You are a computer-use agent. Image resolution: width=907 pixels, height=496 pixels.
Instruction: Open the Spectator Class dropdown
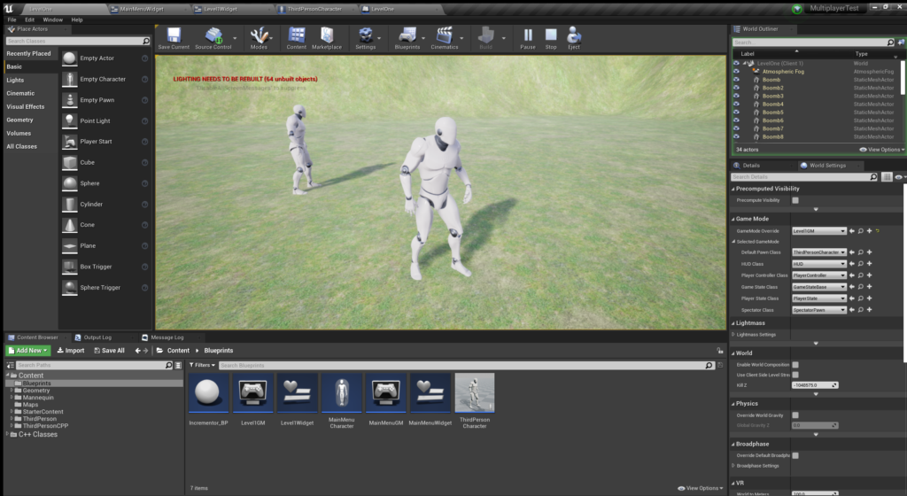point(819,310)
